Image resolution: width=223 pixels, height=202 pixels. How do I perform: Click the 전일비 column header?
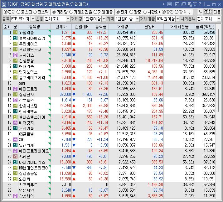pyautogui.click(x=150, y=27)
